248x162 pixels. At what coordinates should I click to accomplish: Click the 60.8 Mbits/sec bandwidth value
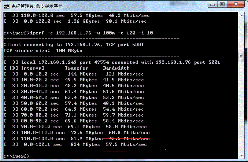[129, 133]
